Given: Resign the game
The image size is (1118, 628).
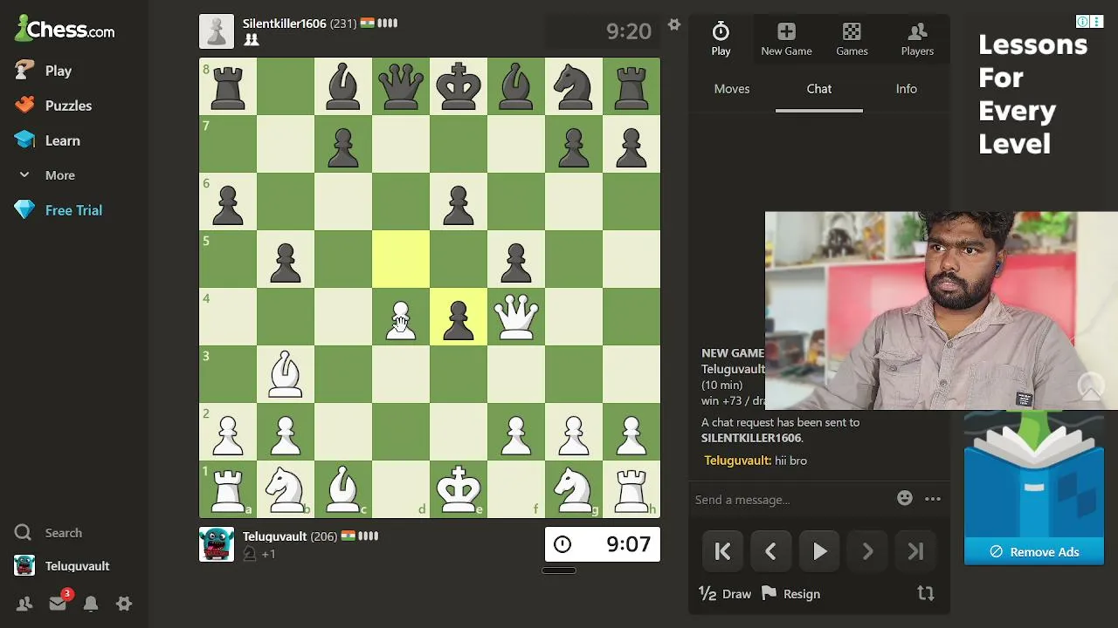Looking at the screenshot, I should [x=790, y=594].
